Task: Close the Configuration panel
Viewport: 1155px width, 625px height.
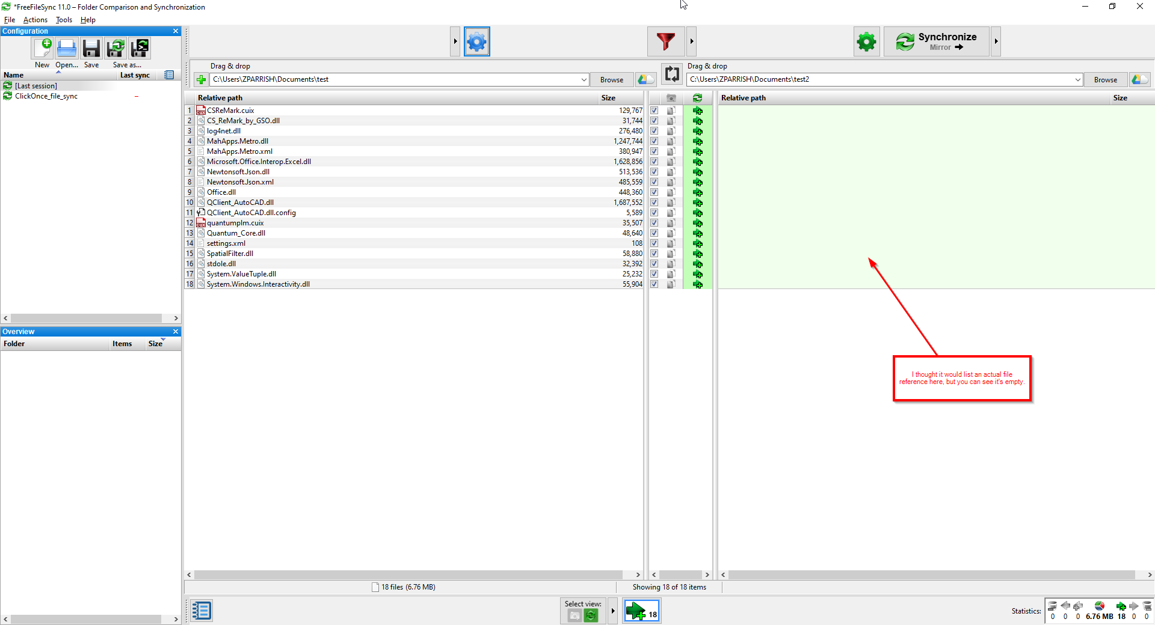Action: click(176, 31)
